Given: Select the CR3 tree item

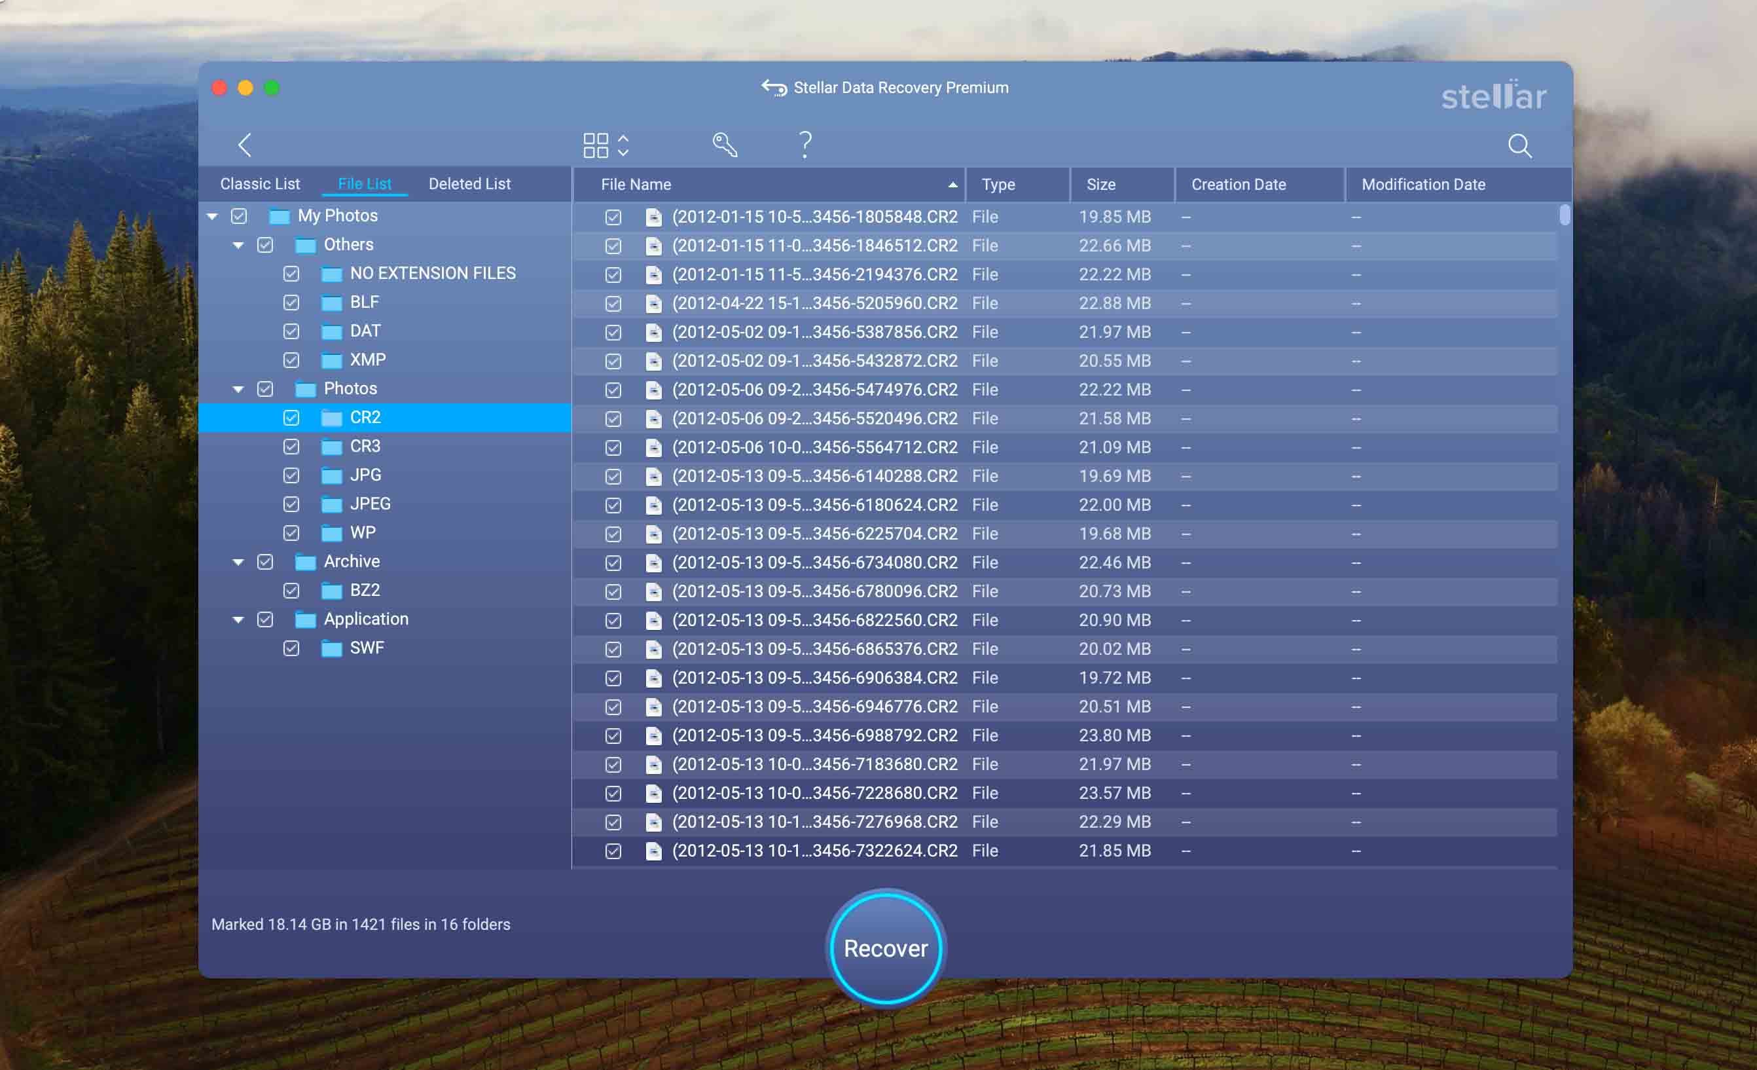Looking at the screenshot, I should 385,447.
